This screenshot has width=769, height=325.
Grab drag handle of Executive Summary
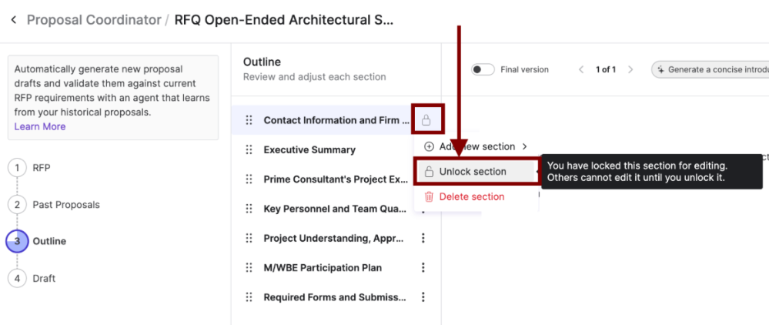pos(249,149)
